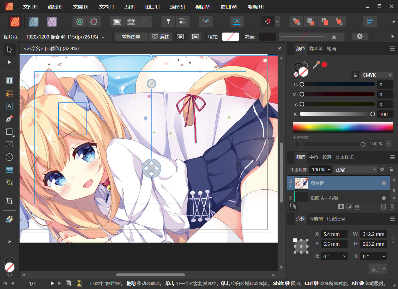Click the Adjustments icon in Layers panel

pos(349,207)
